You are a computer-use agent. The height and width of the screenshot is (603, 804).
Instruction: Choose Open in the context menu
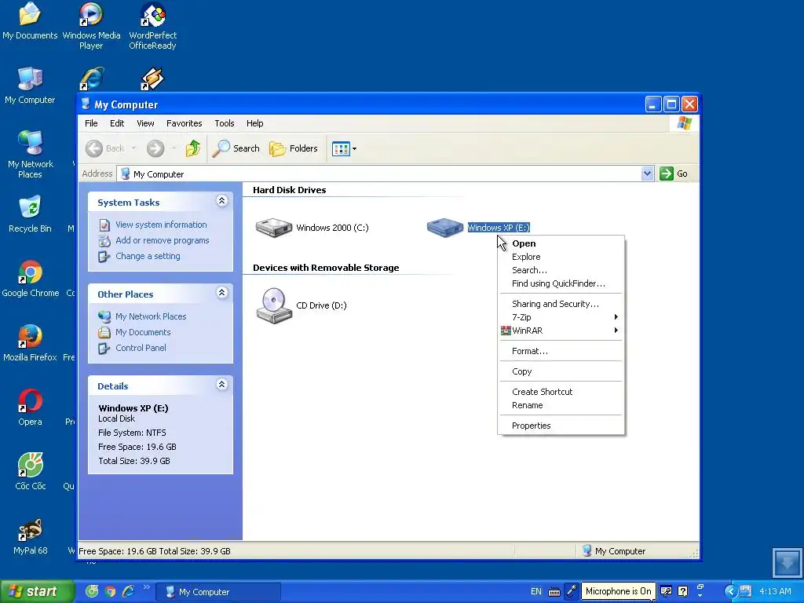561,243
